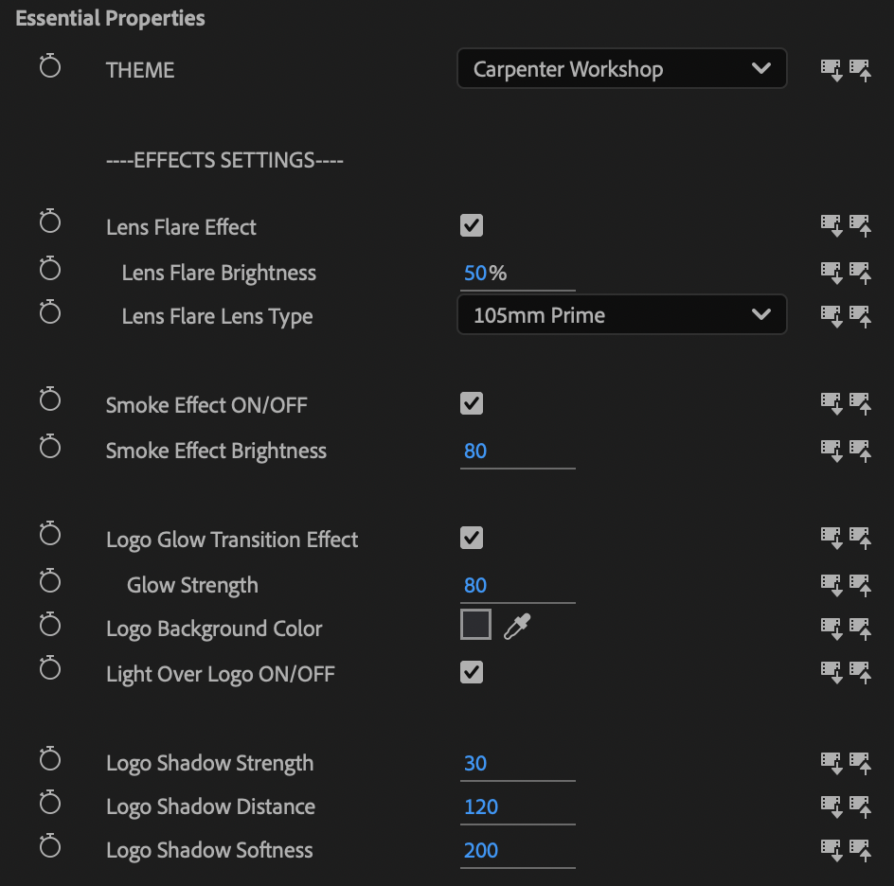Toggle the stopwatch for Logo Shadow Distance

click(x=50, y=805)
